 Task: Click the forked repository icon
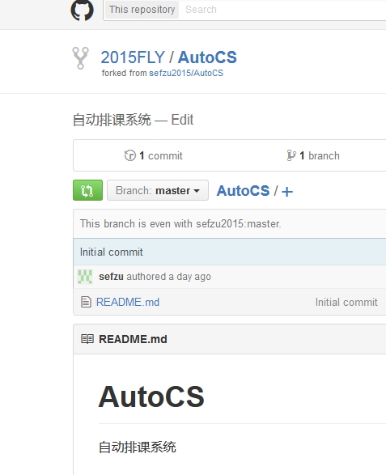pyautogui.click(x=81, y=58)
